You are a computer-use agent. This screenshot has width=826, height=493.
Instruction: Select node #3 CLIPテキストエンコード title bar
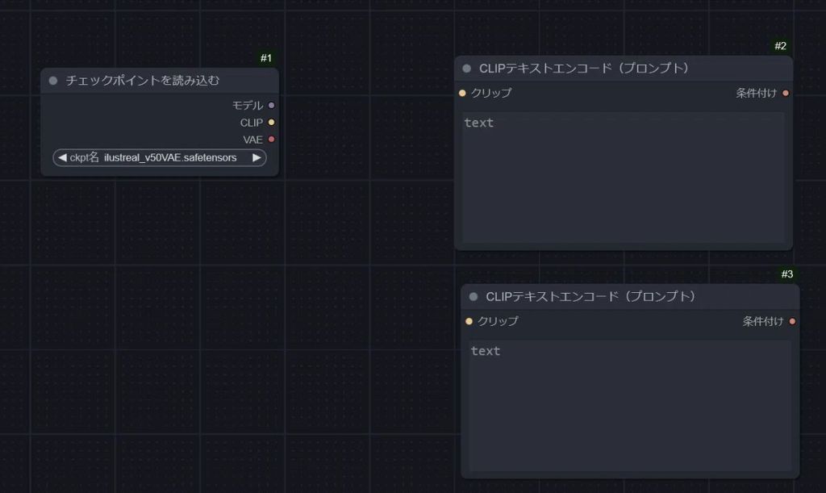point(621,297)
